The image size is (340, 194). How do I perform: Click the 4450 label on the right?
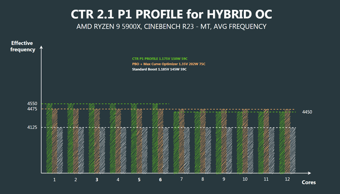307,112
